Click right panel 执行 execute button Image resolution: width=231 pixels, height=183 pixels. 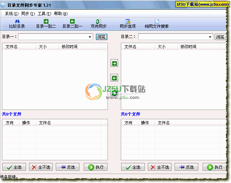coord(215,167)
